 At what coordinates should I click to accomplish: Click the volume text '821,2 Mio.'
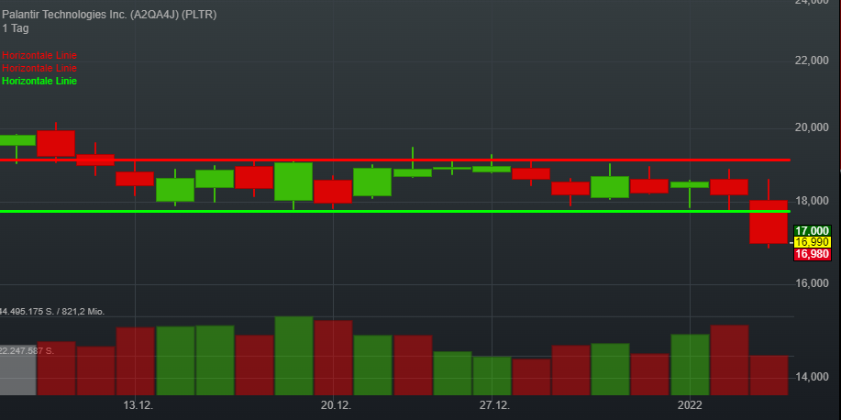tap(83, 312)
